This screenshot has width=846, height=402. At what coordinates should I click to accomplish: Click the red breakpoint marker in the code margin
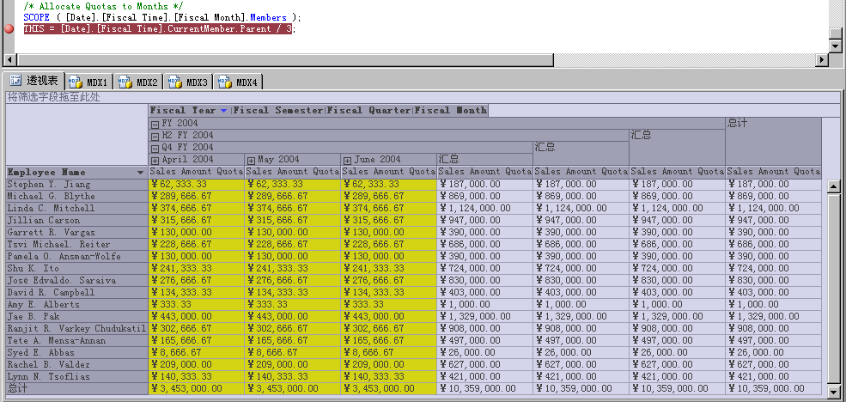(9, 28)
